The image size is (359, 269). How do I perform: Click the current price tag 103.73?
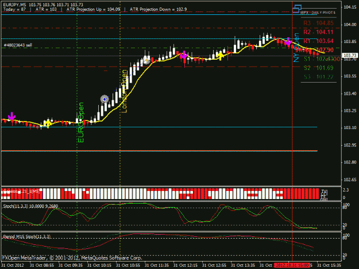(350, 56)
